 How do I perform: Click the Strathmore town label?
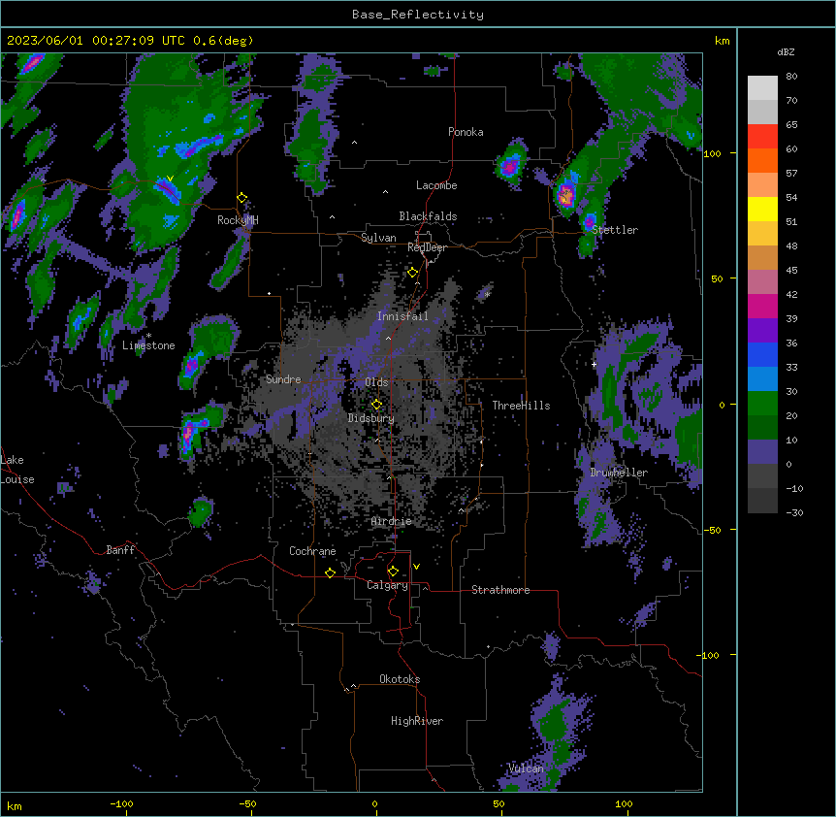pyautogui.click(x=500, y=590)
